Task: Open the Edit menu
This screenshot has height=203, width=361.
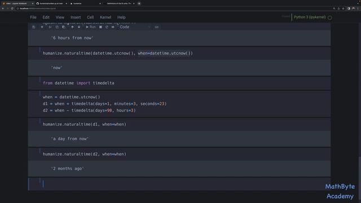Action: point(46,17)
